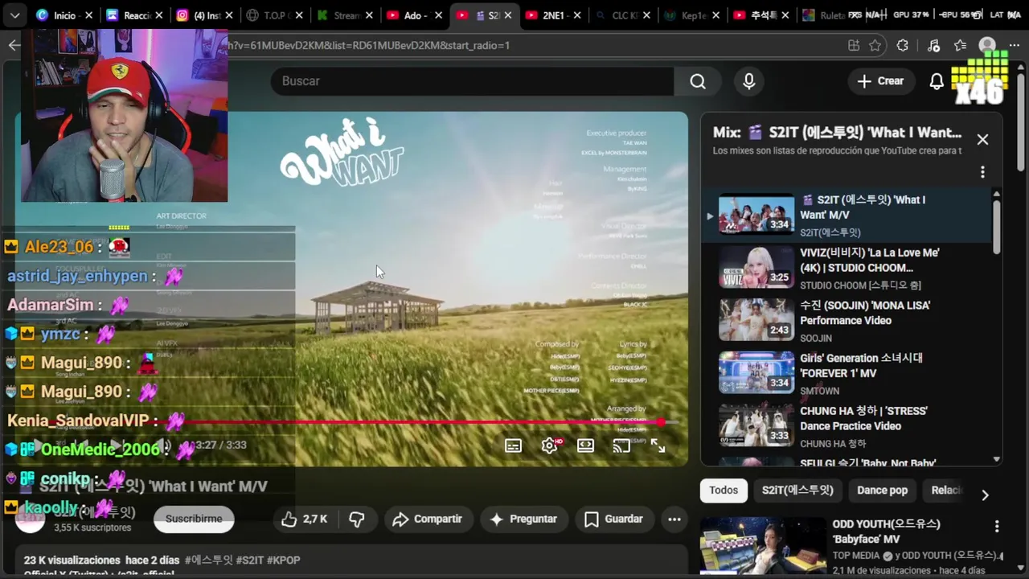Select the playing S2IT 'What I Want' thumbnail

tap(756, 214)
